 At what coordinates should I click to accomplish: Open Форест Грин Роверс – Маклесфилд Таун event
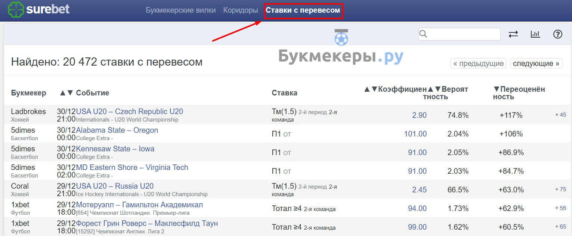(147, 223)
